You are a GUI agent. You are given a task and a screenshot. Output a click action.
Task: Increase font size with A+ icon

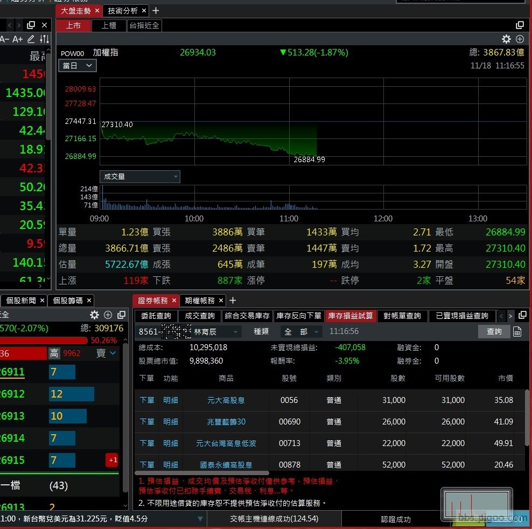pyautogui.click(x=18, y=39)
